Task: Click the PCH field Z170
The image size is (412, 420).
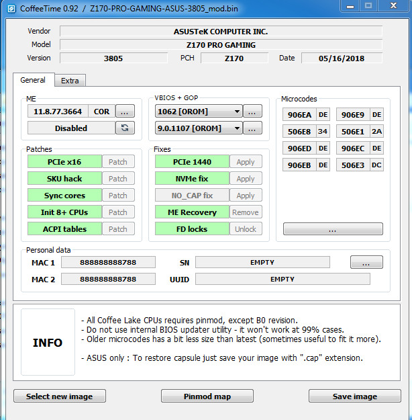Action: pyautogui.click(x=234, y=58)
